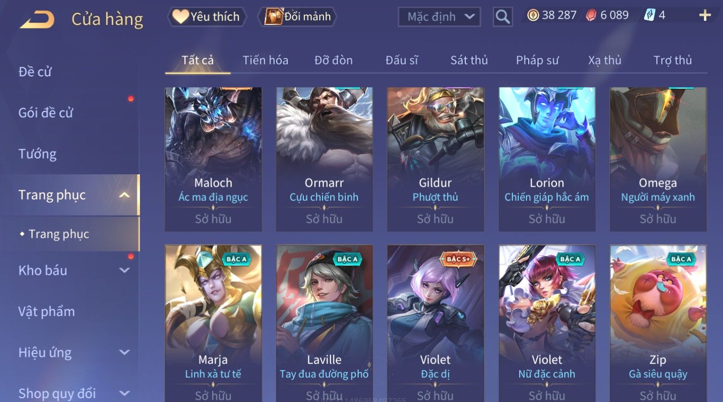The width and height of the screenshot is (723, 402).
Task: Open Violet Đặc dị skin card
Action: [x=436, y=323]
